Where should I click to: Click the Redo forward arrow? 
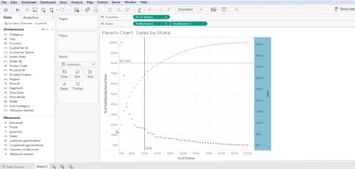click(x=27, y=10)
